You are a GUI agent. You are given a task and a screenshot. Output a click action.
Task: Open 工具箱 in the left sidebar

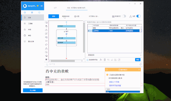click(x=33, y=24)
